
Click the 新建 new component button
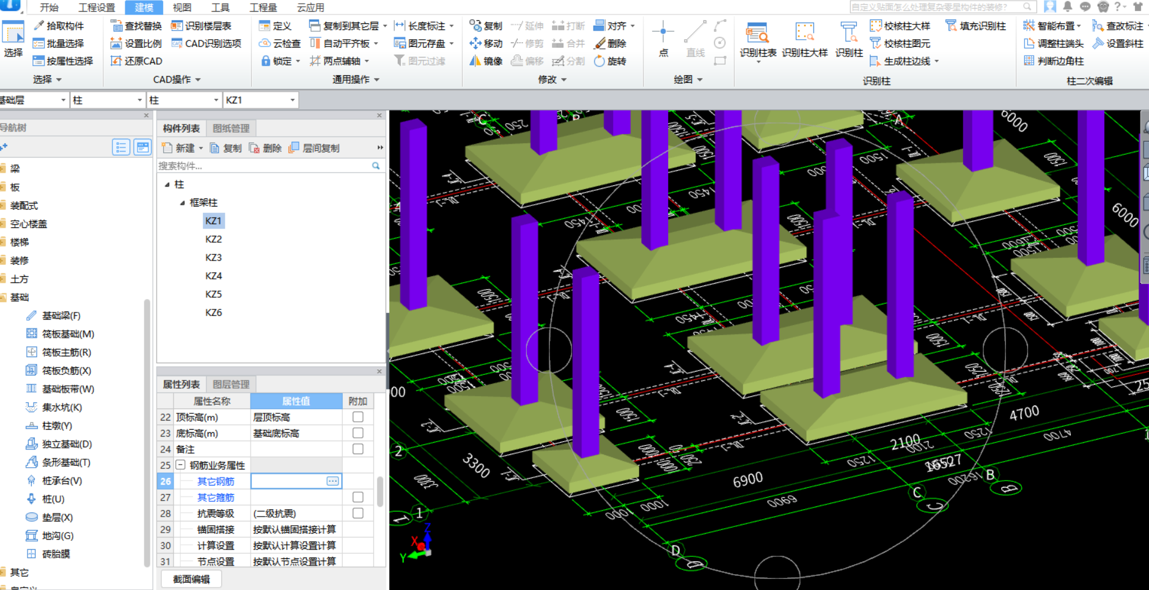pos(178,148)
